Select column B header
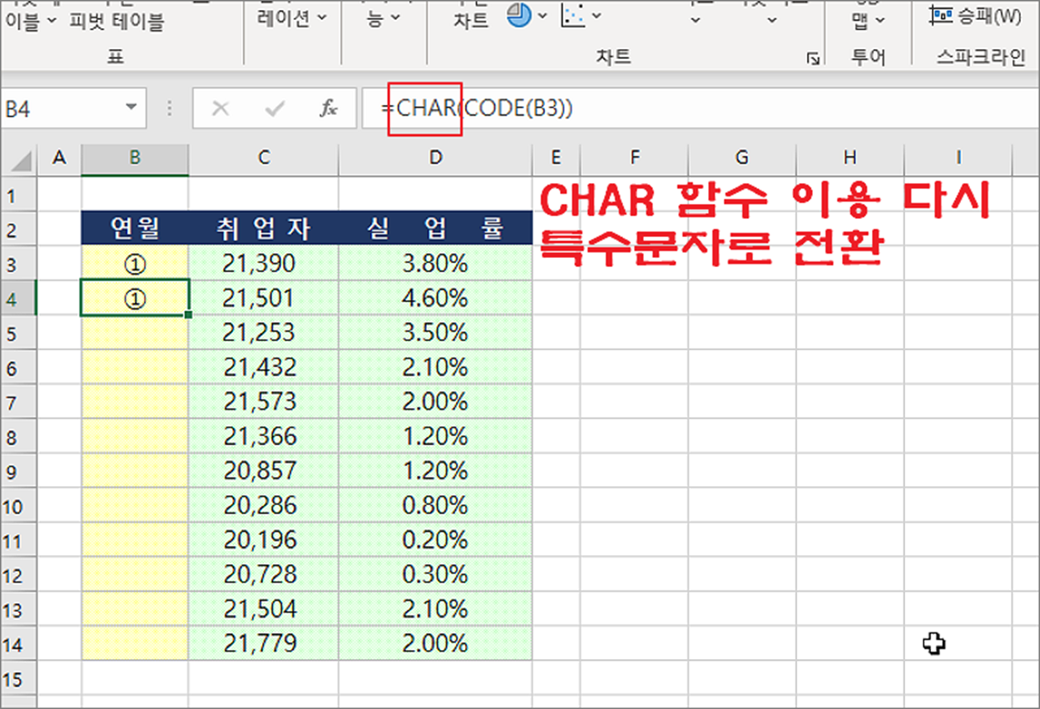 (135, 158)
